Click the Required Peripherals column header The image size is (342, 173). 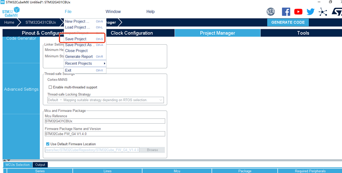pyautogui.click(x=310, y=171)
